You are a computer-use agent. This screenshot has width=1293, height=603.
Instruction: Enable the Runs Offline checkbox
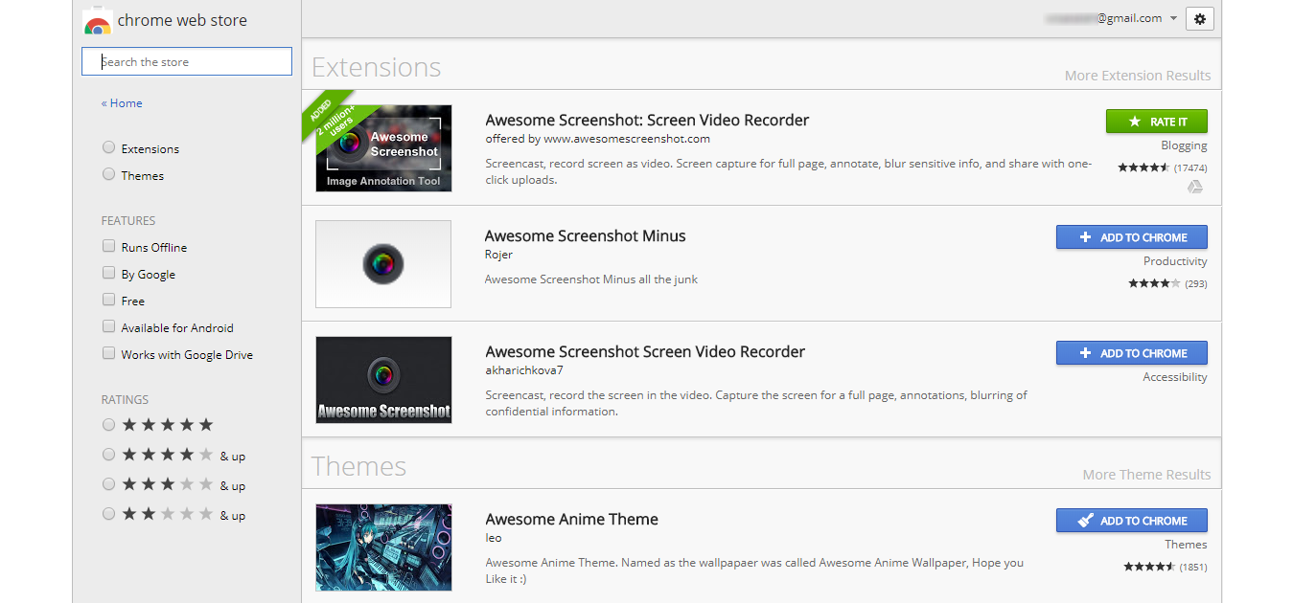(x=108, y=246)
